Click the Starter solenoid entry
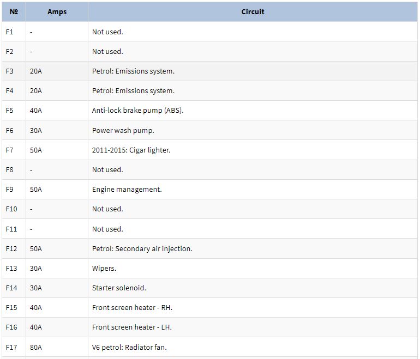The image size is (420, 359). click(x=119, y=288)
